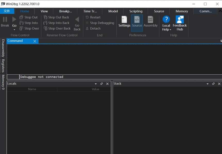The height and width of the screenshot is (154, 222).
Task: Open the Stack panel options dropdown
Action: (x=208, y=84)
